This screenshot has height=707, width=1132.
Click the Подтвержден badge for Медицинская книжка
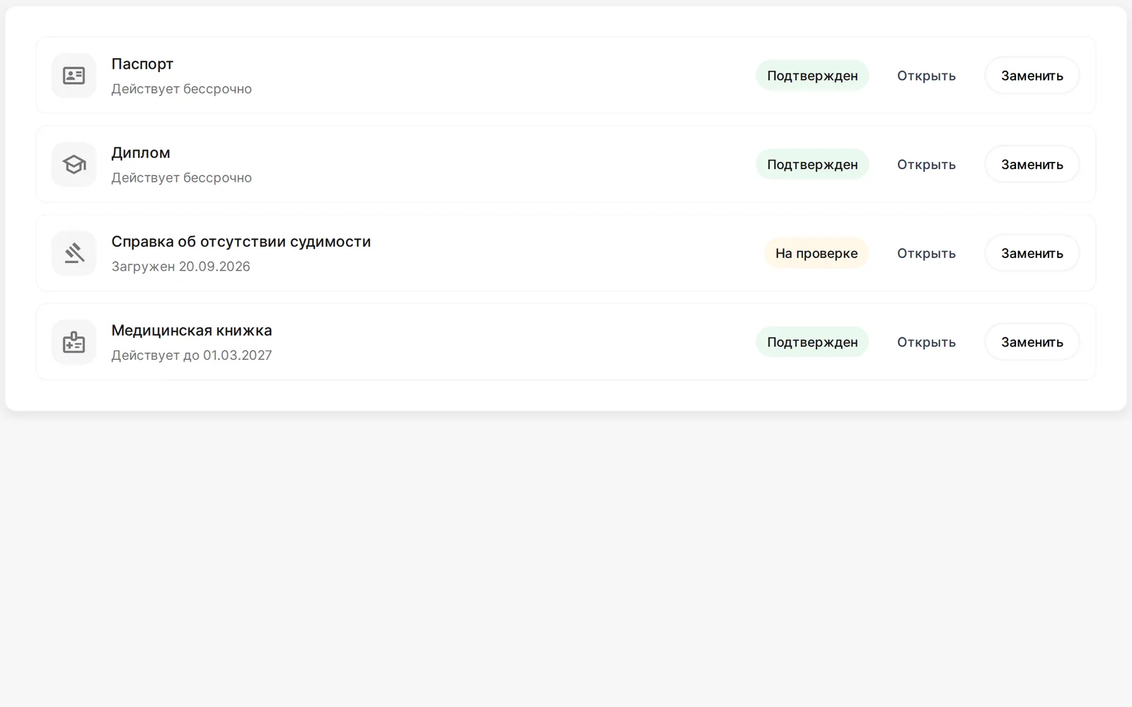tap(812, 342)
